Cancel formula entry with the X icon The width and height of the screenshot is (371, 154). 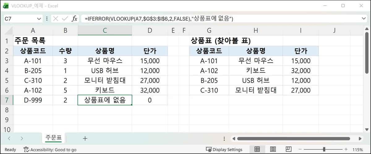coord(56,19)
